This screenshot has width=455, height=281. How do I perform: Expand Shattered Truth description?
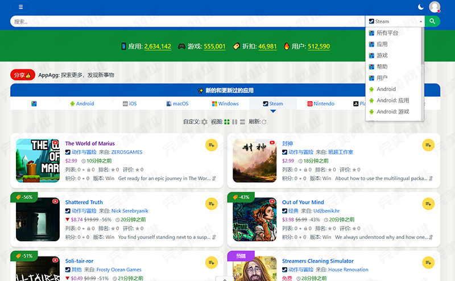point(214,237)
